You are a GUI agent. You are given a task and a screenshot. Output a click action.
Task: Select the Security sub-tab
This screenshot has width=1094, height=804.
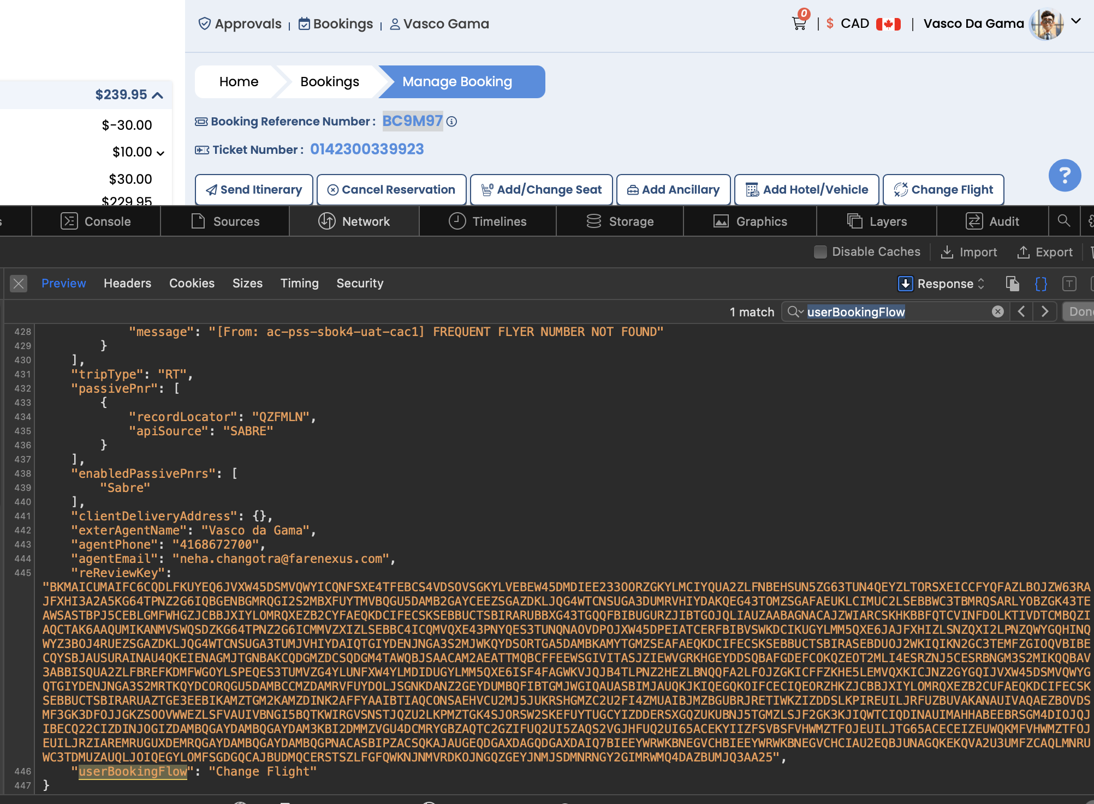coord(360,284)
